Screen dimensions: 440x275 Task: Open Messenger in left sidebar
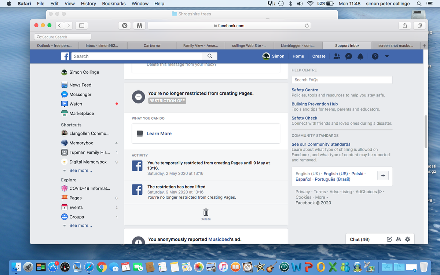click(x=80, y=94)
